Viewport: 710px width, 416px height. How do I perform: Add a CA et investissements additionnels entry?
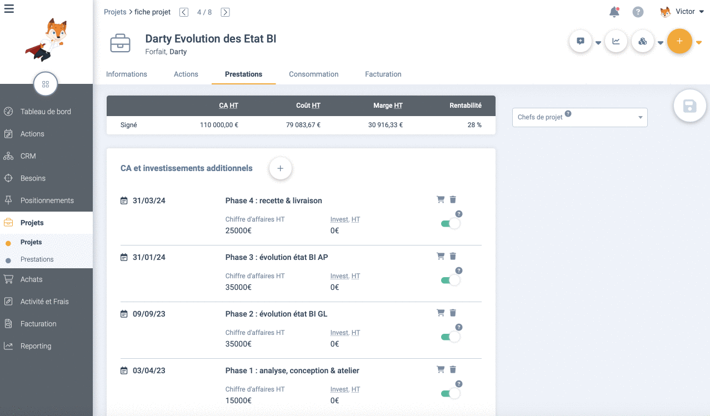pos(281,168)
